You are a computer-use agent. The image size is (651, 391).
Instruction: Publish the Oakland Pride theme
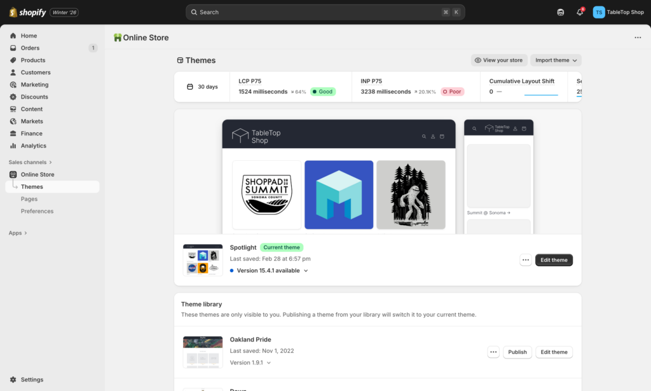(517, 352)
